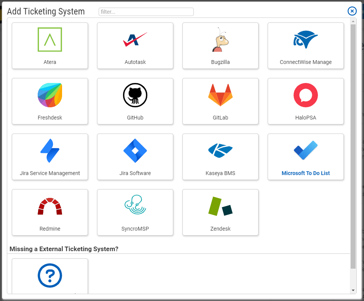Pick the Zendesk green logo
The width and height of the screenshot is (364, 301).
(x=220, y=206)
